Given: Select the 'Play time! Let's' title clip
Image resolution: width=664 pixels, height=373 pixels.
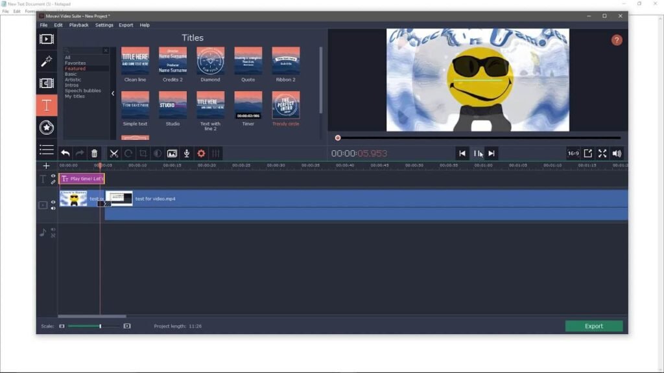Looking at the screenshot, I should [82, 179].
